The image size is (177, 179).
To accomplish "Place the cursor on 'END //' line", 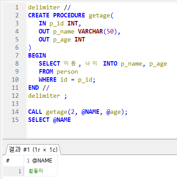I will [39, 87].
